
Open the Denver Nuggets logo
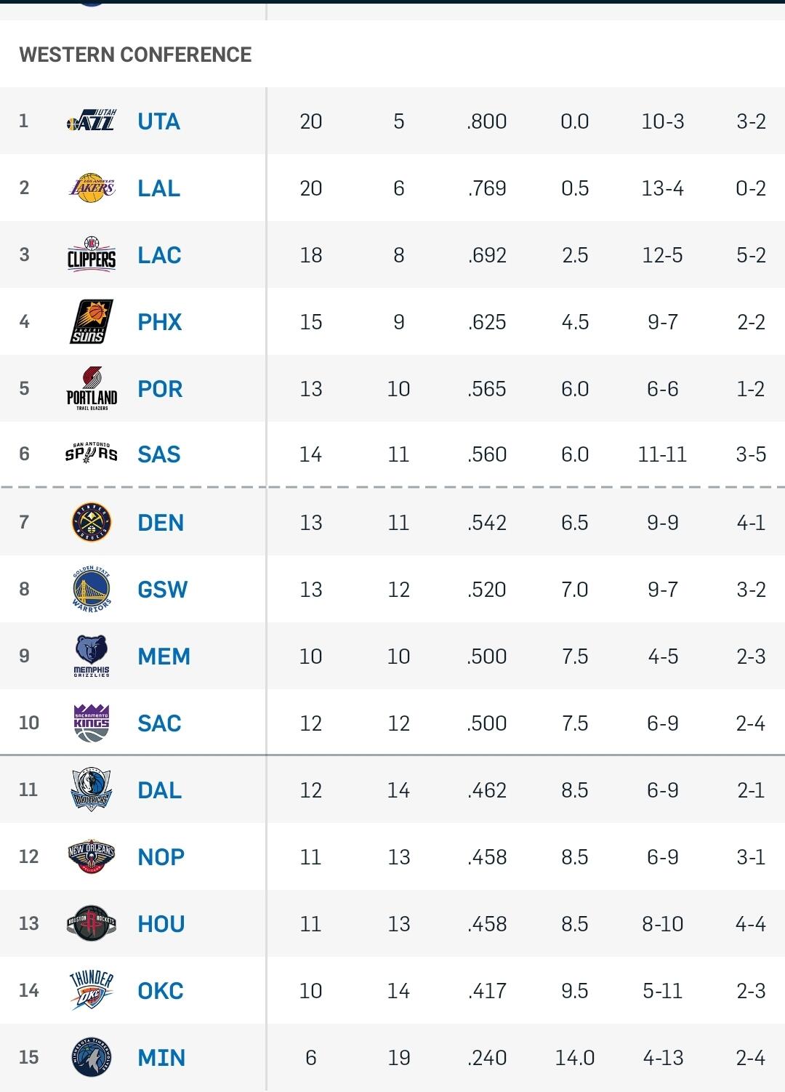[92, 522]
